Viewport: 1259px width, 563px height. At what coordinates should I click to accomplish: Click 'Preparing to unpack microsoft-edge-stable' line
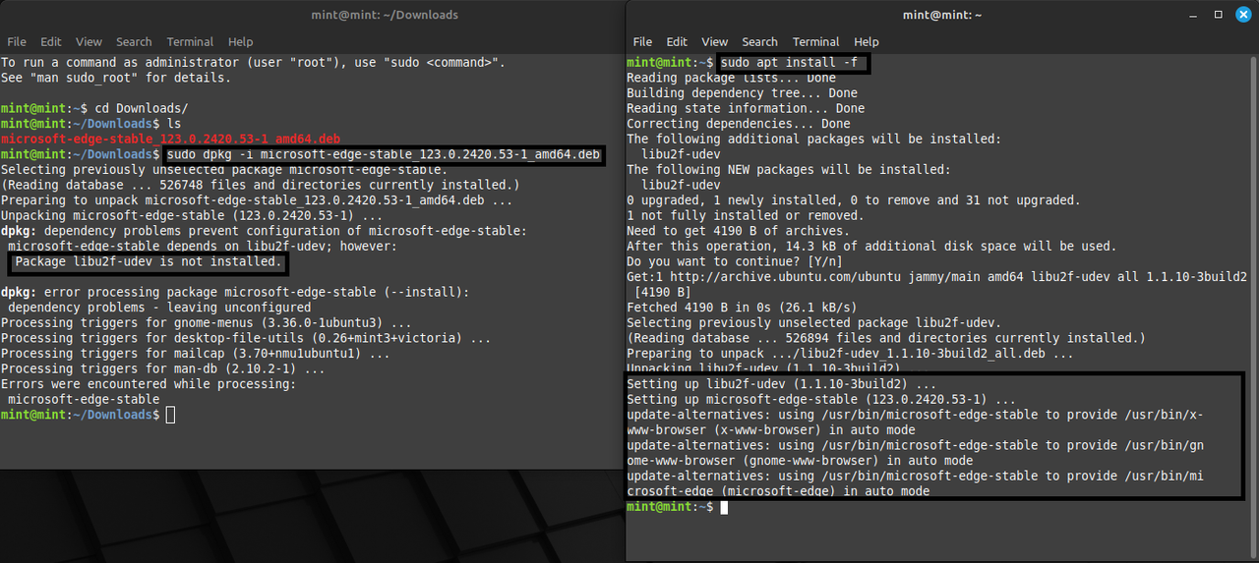[x=256, y=200]
